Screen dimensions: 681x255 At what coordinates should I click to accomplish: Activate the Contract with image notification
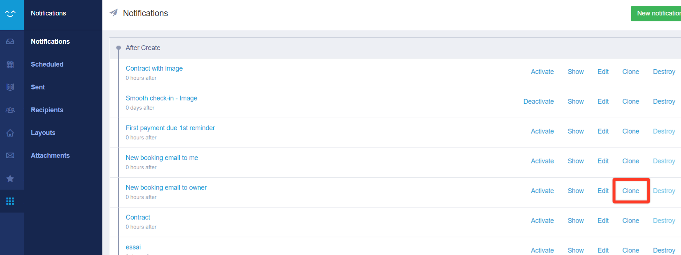coord(542,72)
